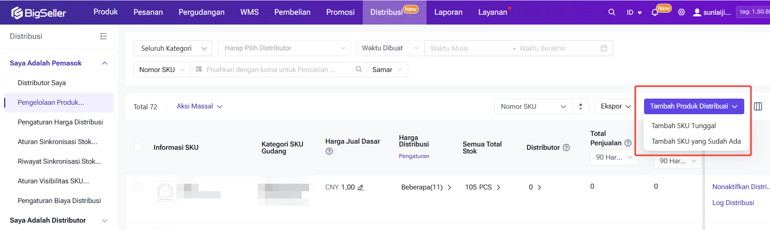Open the notifications bell icon
The width and height of the screenshot is (770, 230).
pos(655,13)
